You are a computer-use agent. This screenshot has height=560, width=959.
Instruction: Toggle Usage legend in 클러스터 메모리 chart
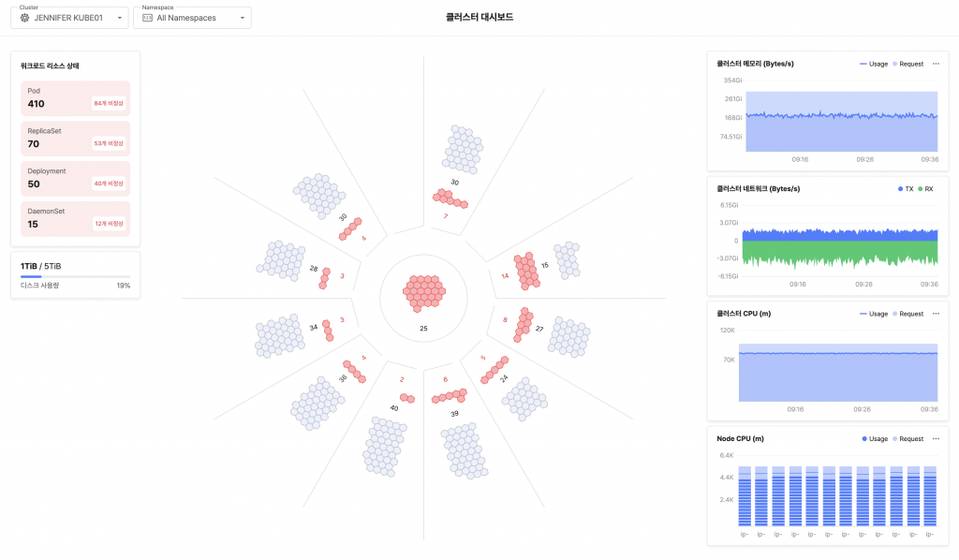874,64
